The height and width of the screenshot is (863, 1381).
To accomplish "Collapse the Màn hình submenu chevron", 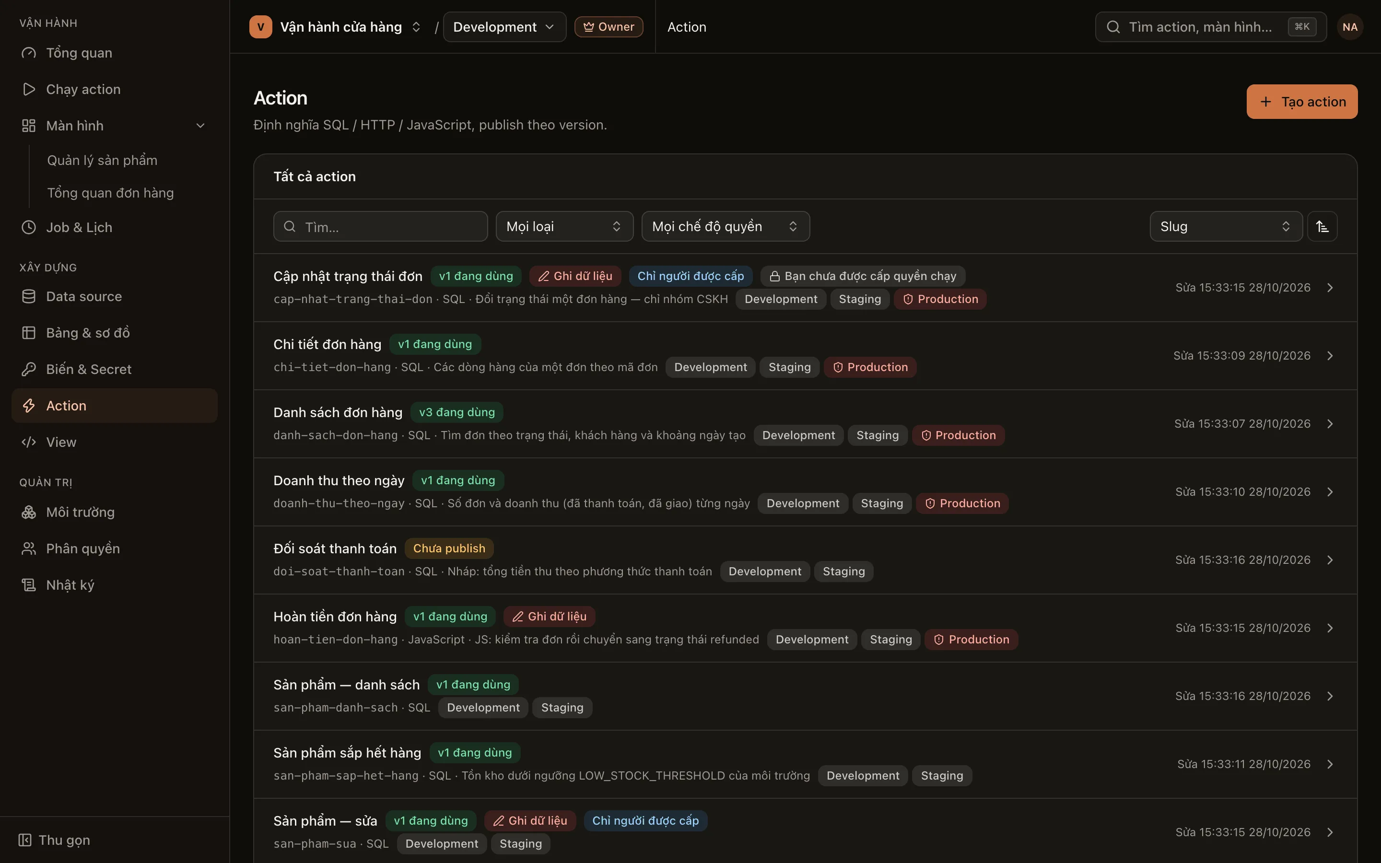I will (200, 126).
